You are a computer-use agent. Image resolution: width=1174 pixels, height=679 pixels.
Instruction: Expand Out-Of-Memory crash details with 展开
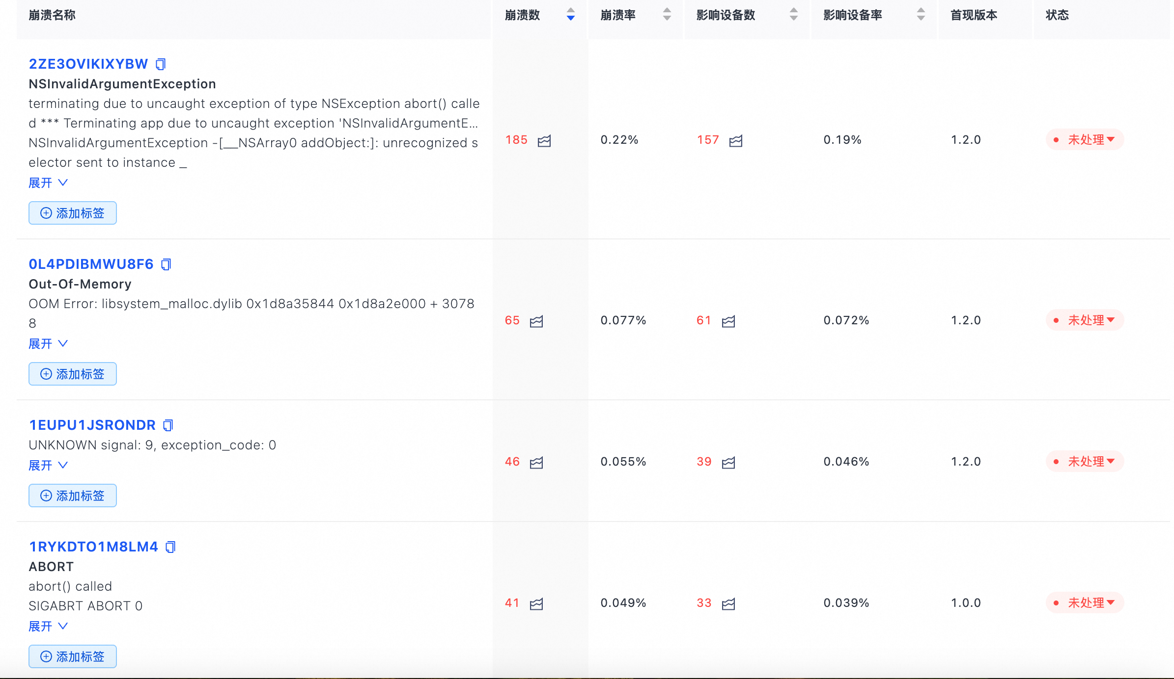[x=48, y=343]
